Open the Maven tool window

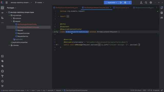162,18
